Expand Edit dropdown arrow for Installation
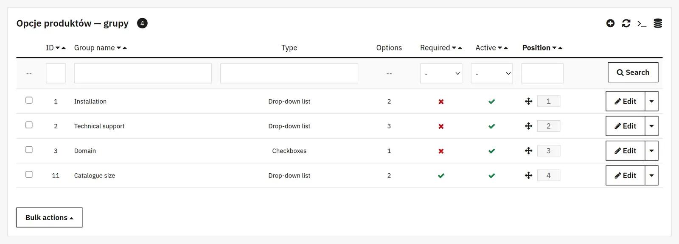 [x=651, y=101]
